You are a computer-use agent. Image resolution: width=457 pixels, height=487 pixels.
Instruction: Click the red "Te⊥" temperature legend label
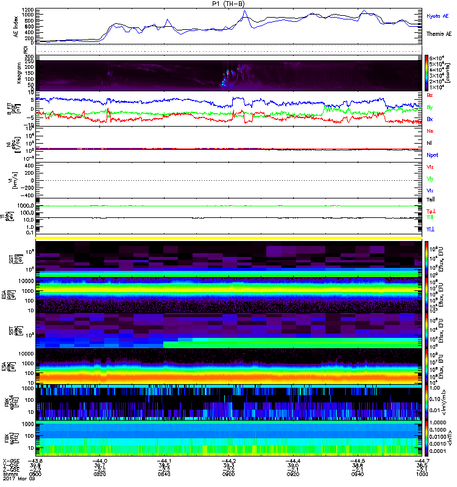click(x=431, y=211)
